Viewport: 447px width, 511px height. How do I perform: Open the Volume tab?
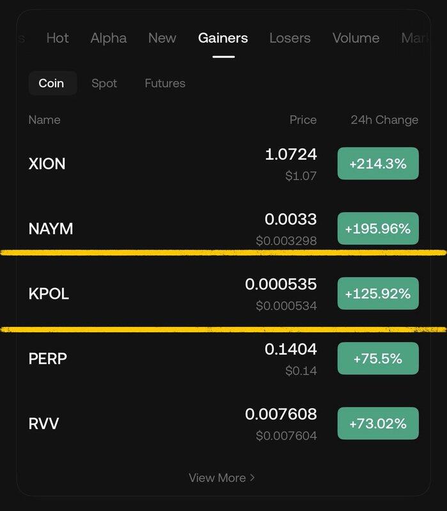(x=357, y=38)
